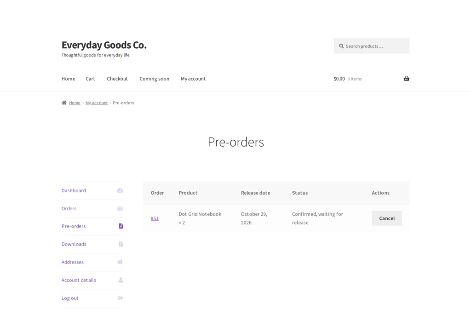Click the Downloads file icon in sidebar
Screen dimensions: 471x327
tap(121, 244)
